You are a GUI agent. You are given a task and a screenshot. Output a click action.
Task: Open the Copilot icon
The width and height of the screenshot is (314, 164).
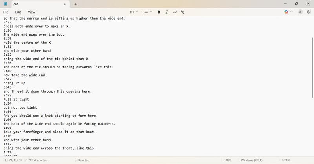(x=286, y=12)
